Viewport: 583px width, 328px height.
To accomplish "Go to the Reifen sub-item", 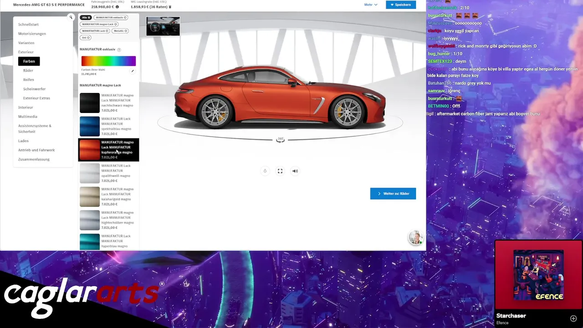I will 29,80.
